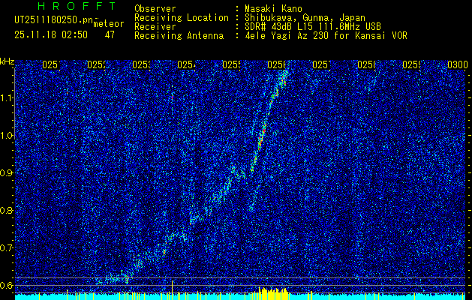
Task: Click the HROFFT title text
Action: pyautogui.click(x=77, y=6)
